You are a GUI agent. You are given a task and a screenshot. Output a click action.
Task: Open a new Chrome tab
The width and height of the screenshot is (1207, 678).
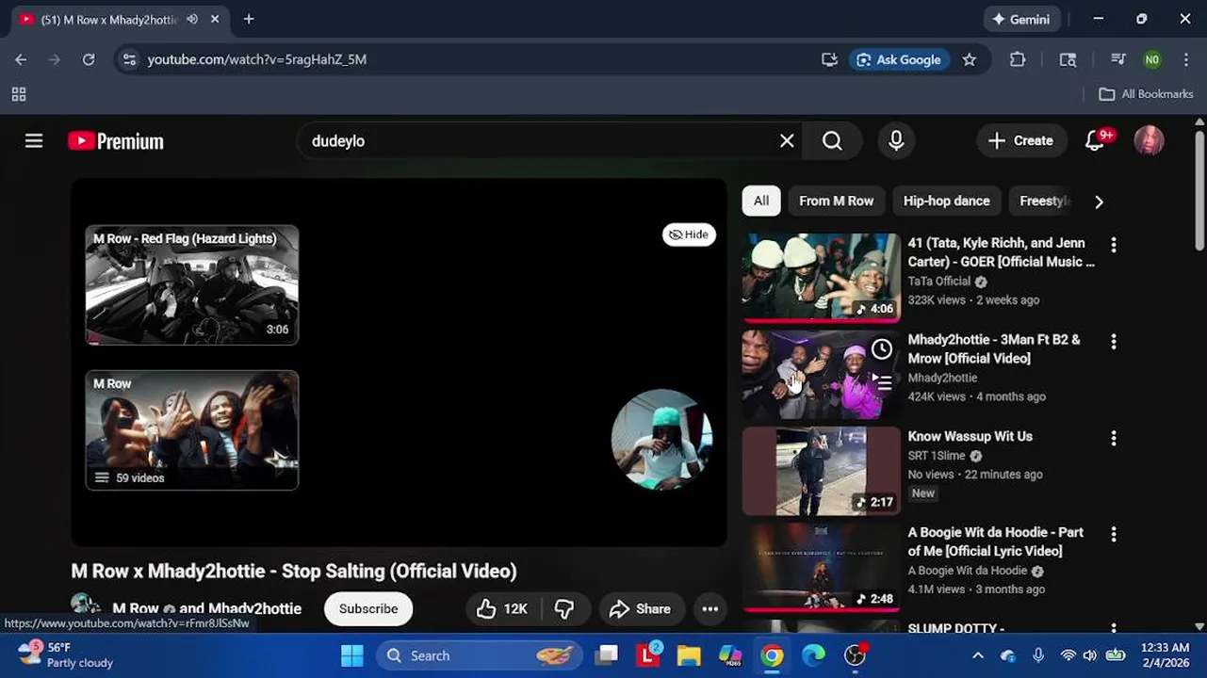[x=249, y=19]
